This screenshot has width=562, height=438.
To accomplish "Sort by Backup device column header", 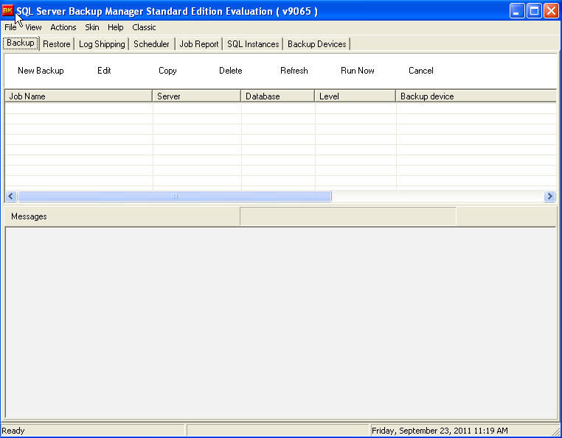I will tap(476, 96).
